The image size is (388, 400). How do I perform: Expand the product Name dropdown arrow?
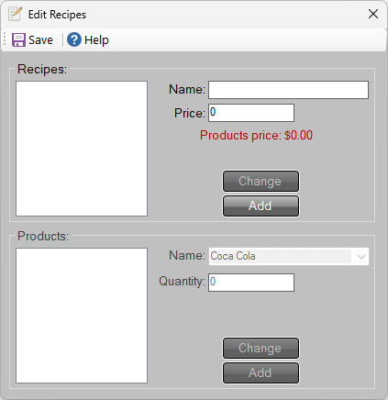361,256
